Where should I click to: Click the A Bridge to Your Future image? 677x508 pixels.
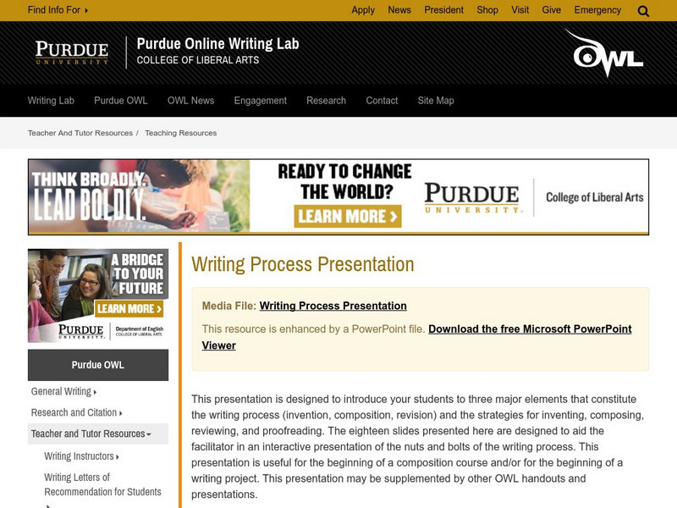[x=98, y=295]
